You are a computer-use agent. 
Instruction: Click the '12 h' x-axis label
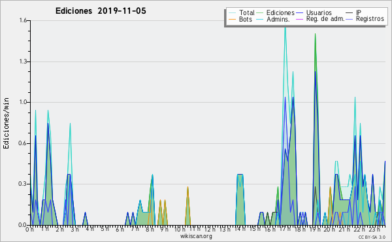pos(210,229)
